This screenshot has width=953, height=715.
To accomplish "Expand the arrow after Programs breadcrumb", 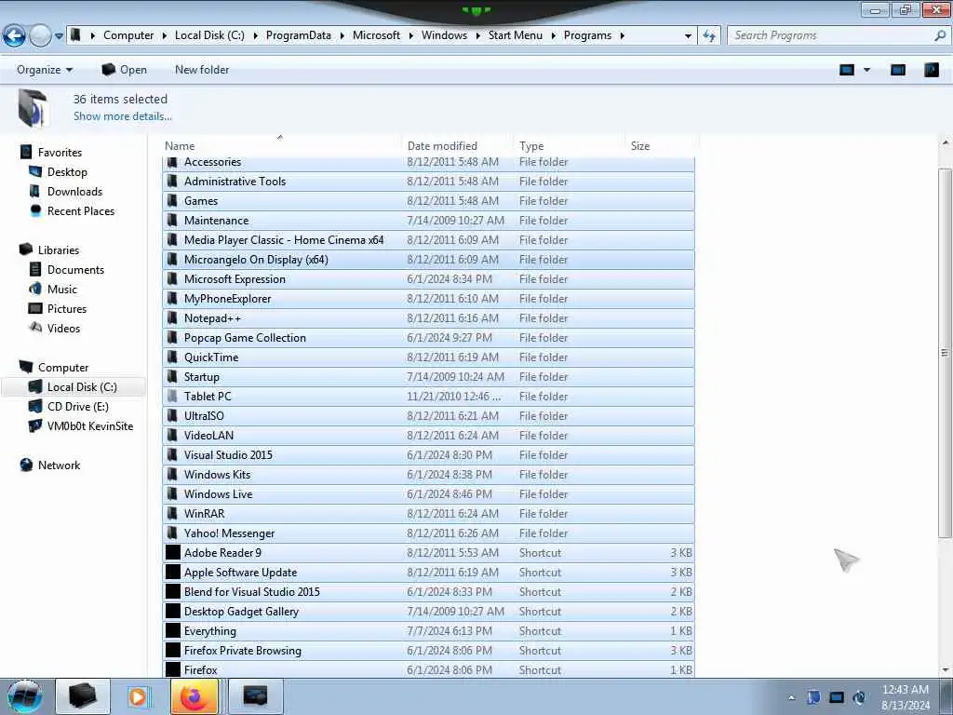I will tap(623, 36).
